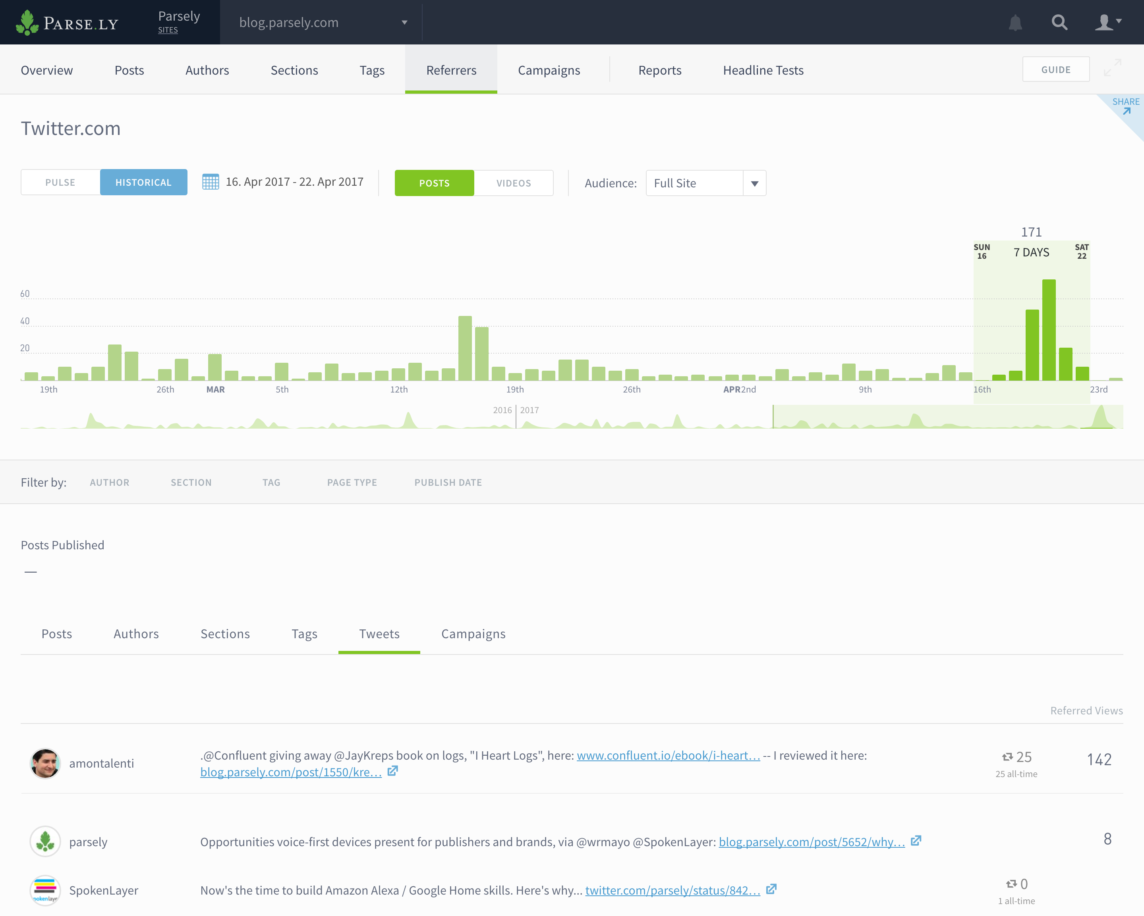Screen dimensions: 1144x916
Task: Switch to lower Authors sub-tab
Action: [136, 634]
